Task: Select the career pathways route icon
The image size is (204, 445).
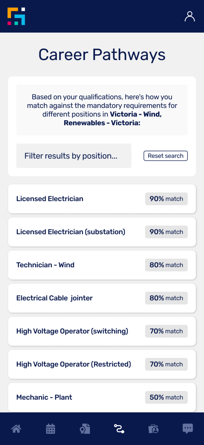Action: click(119, 429)
